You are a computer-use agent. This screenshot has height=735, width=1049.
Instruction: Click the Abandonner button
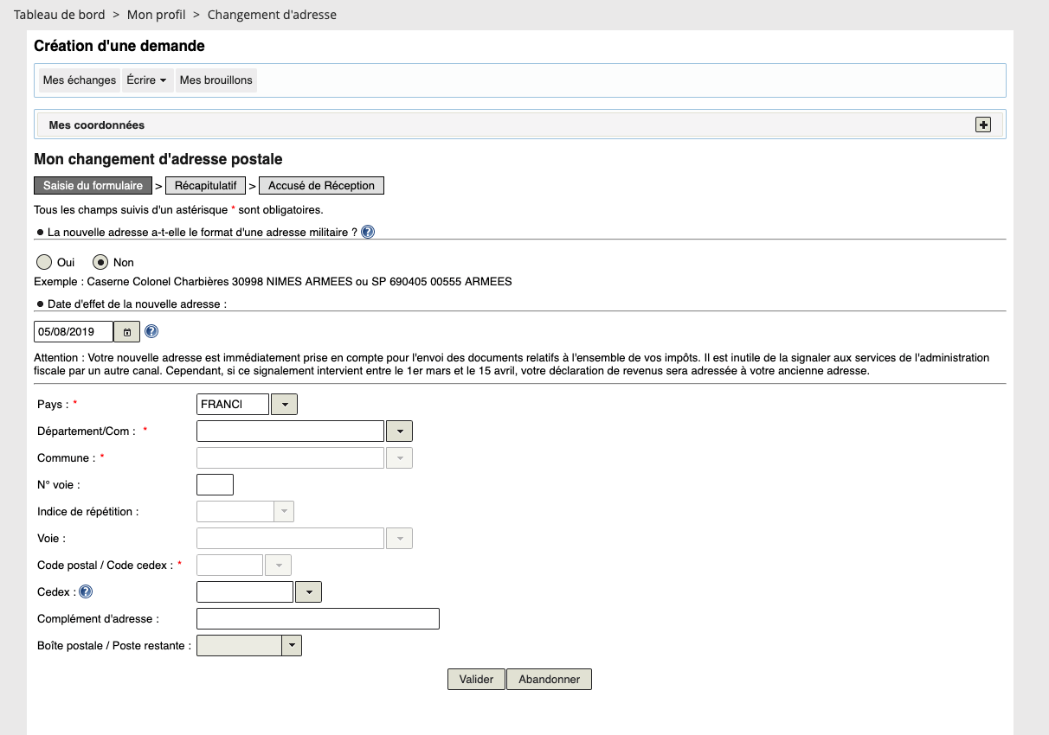click(x=550, y=680)
